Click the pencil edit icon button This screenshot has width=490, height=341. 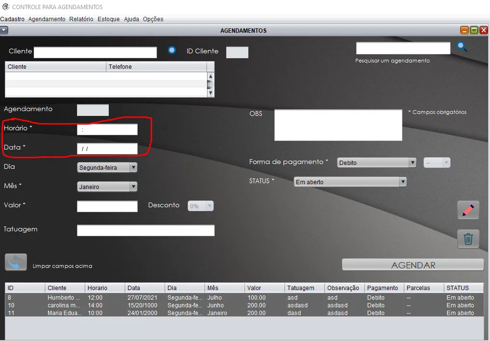point(468,210)
